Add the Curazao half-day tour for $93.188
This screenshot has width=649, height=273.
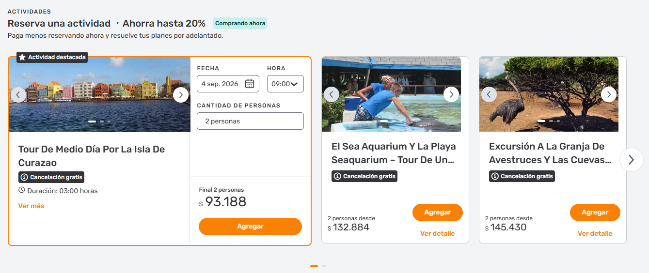pyautogui.click(x=250, y=227)
